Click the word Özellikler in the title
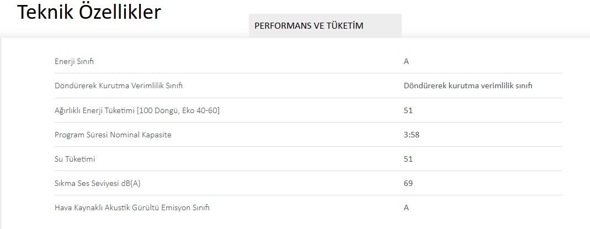590x229 pixels. (120, 12)
